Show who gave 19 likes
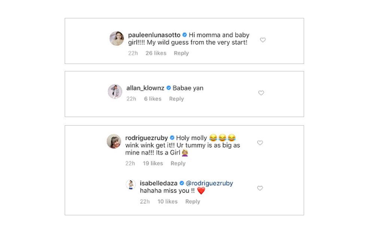This screenshot has width=374, height=240. click(x=153, y=163)
